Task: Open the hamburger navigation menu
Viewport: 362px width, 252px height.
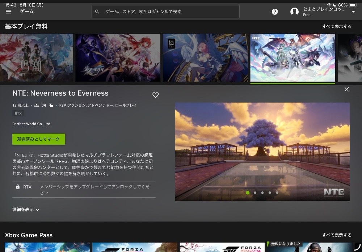Action: 9,12
